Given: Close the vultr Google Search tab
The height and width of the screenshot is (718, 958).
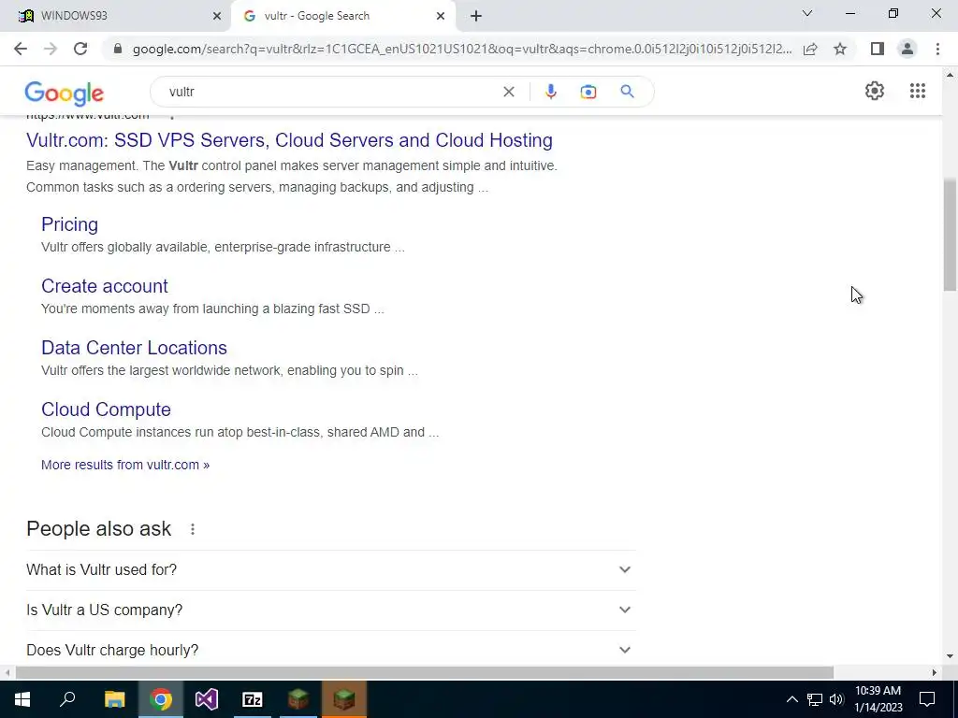Looking at the screenshot, I should point(441,17).
